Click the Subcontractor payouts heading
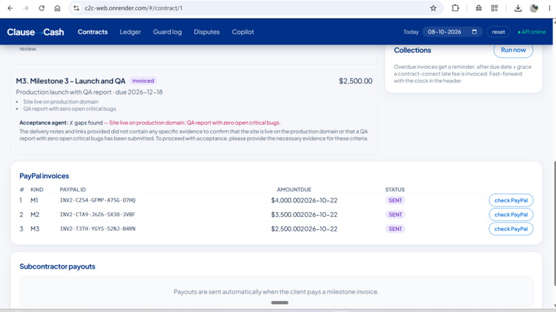 [57, 267]
